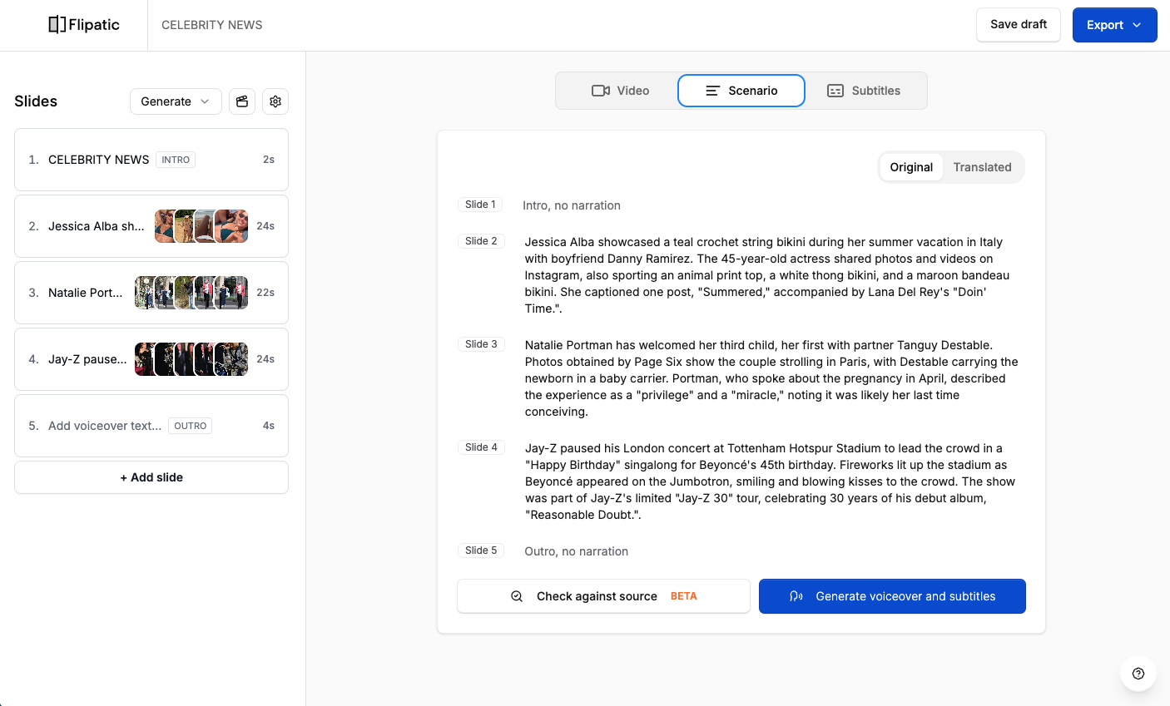
Task: Click the 4s duration on outro slide
Action: click(269, 426)
